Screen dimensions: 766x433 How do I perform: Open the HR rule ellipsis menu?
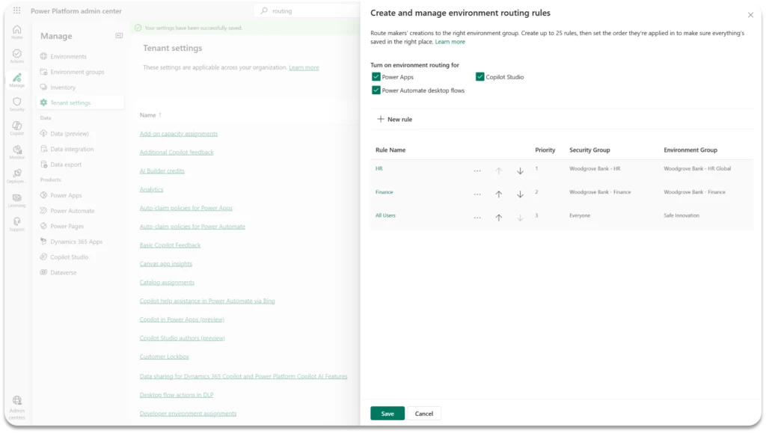pos(477,171)
